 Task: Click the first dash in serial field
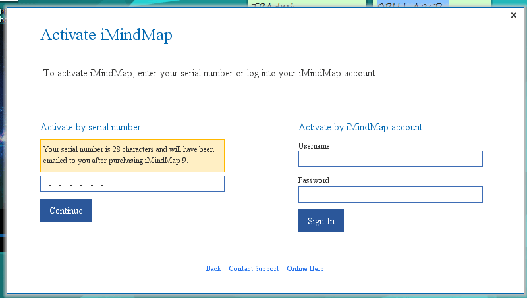(x=50, y=185)
